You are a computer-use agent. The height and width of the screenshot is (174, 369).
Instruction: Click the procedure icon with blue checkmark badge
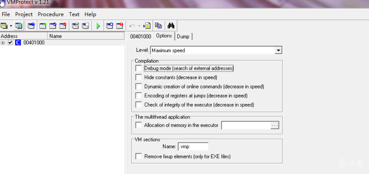coord(53,26)
